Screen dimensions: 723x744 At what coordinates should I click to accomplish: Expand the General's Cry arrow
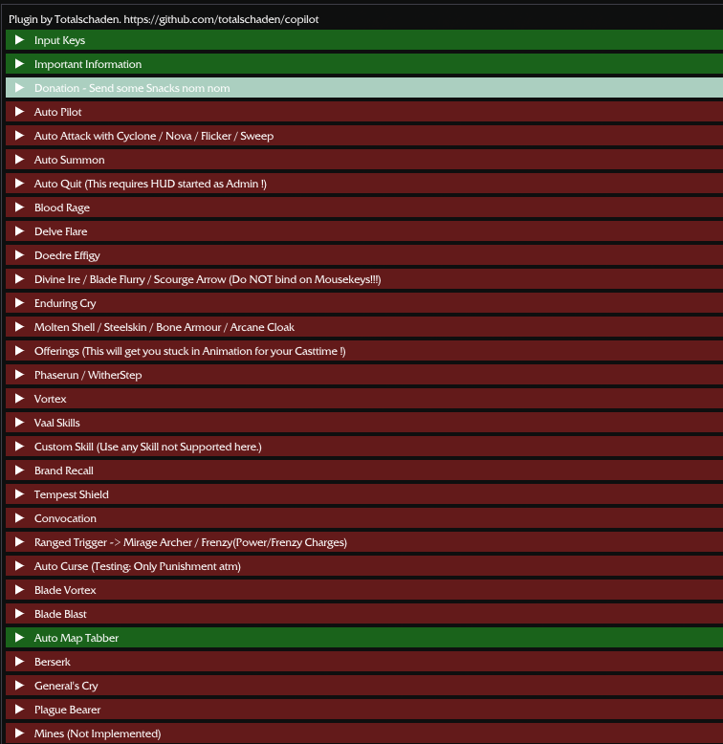click(19, 686)
